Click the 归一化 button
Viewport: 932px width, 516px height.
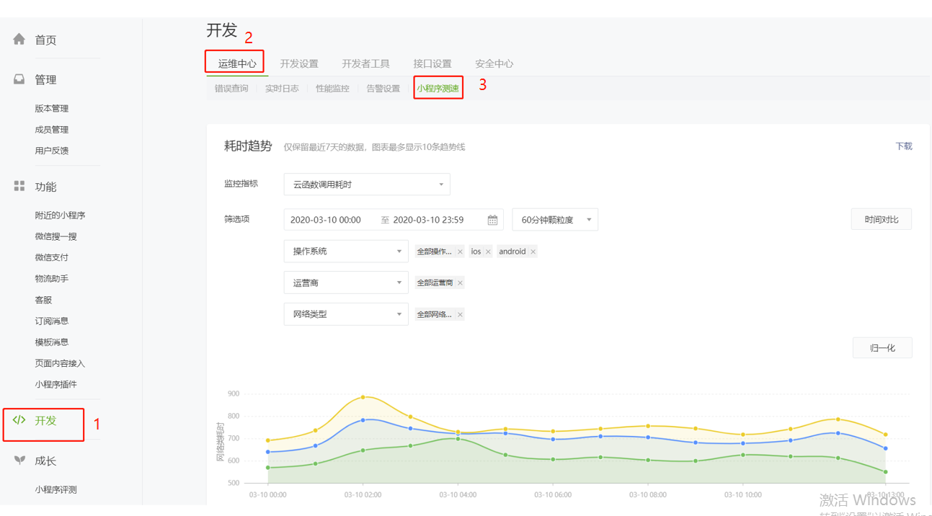coord(882,348)
